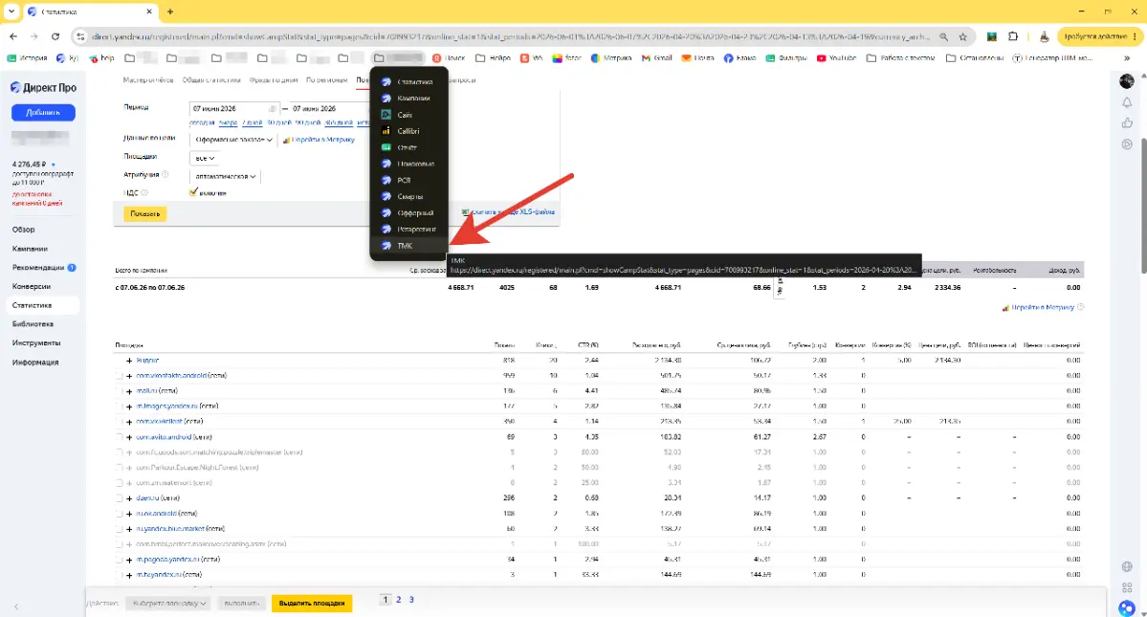Click the thumbs-up feedback icon
This screenshot has height=617, width=1147.
point(1127,122)
